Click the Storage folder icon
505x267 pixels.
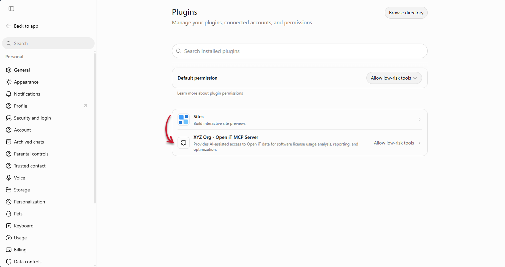point(9,190)
